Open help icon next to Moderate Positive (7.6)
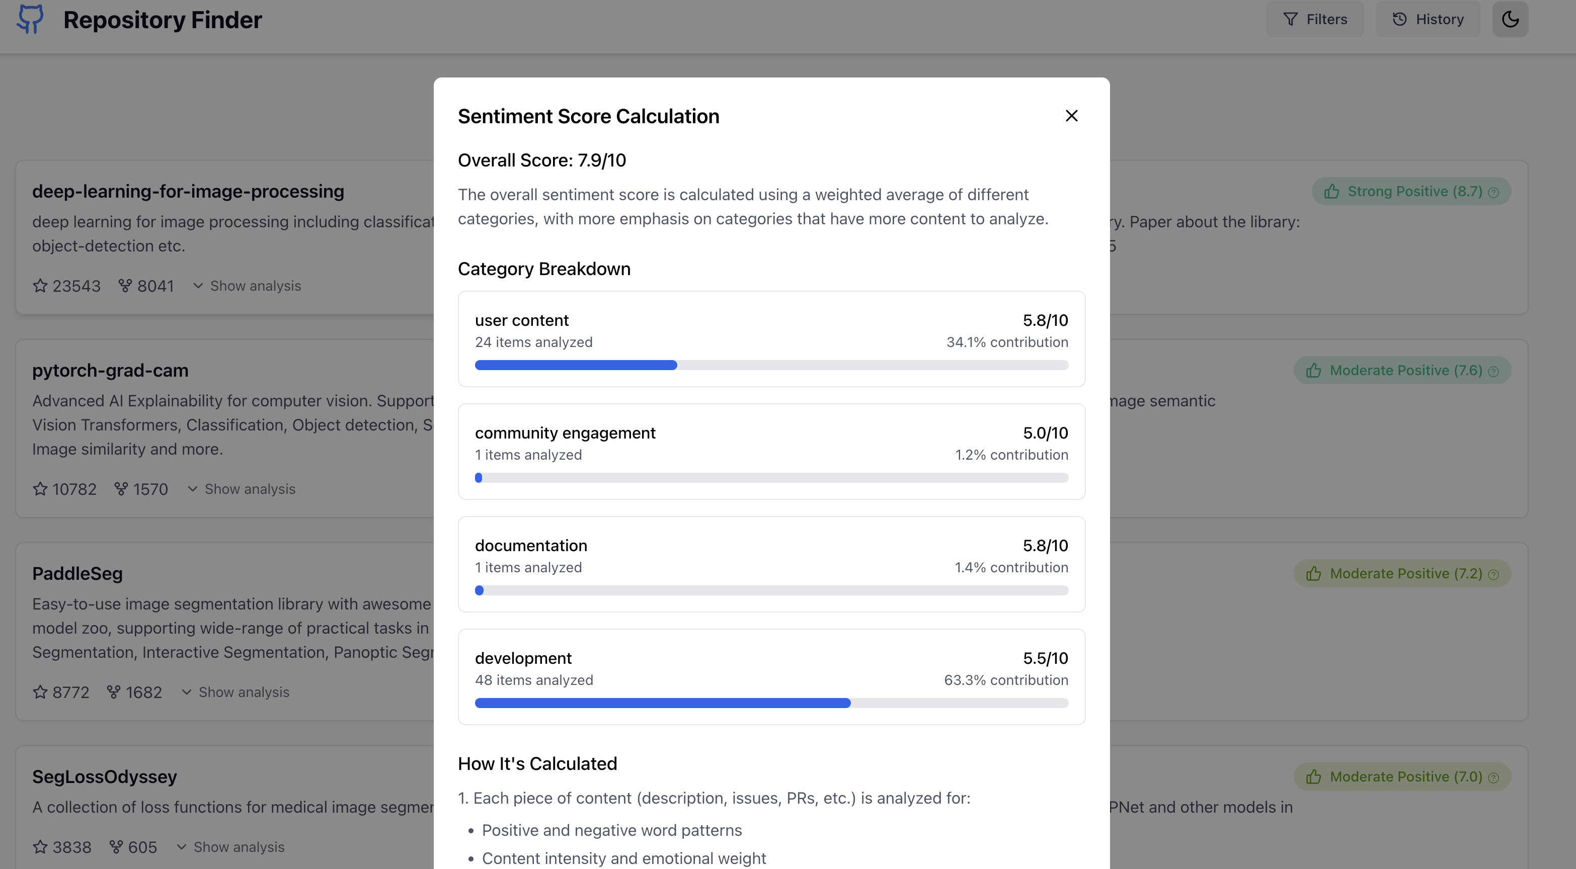Viewport: 1576px width, 869px height. [1493, 372]
